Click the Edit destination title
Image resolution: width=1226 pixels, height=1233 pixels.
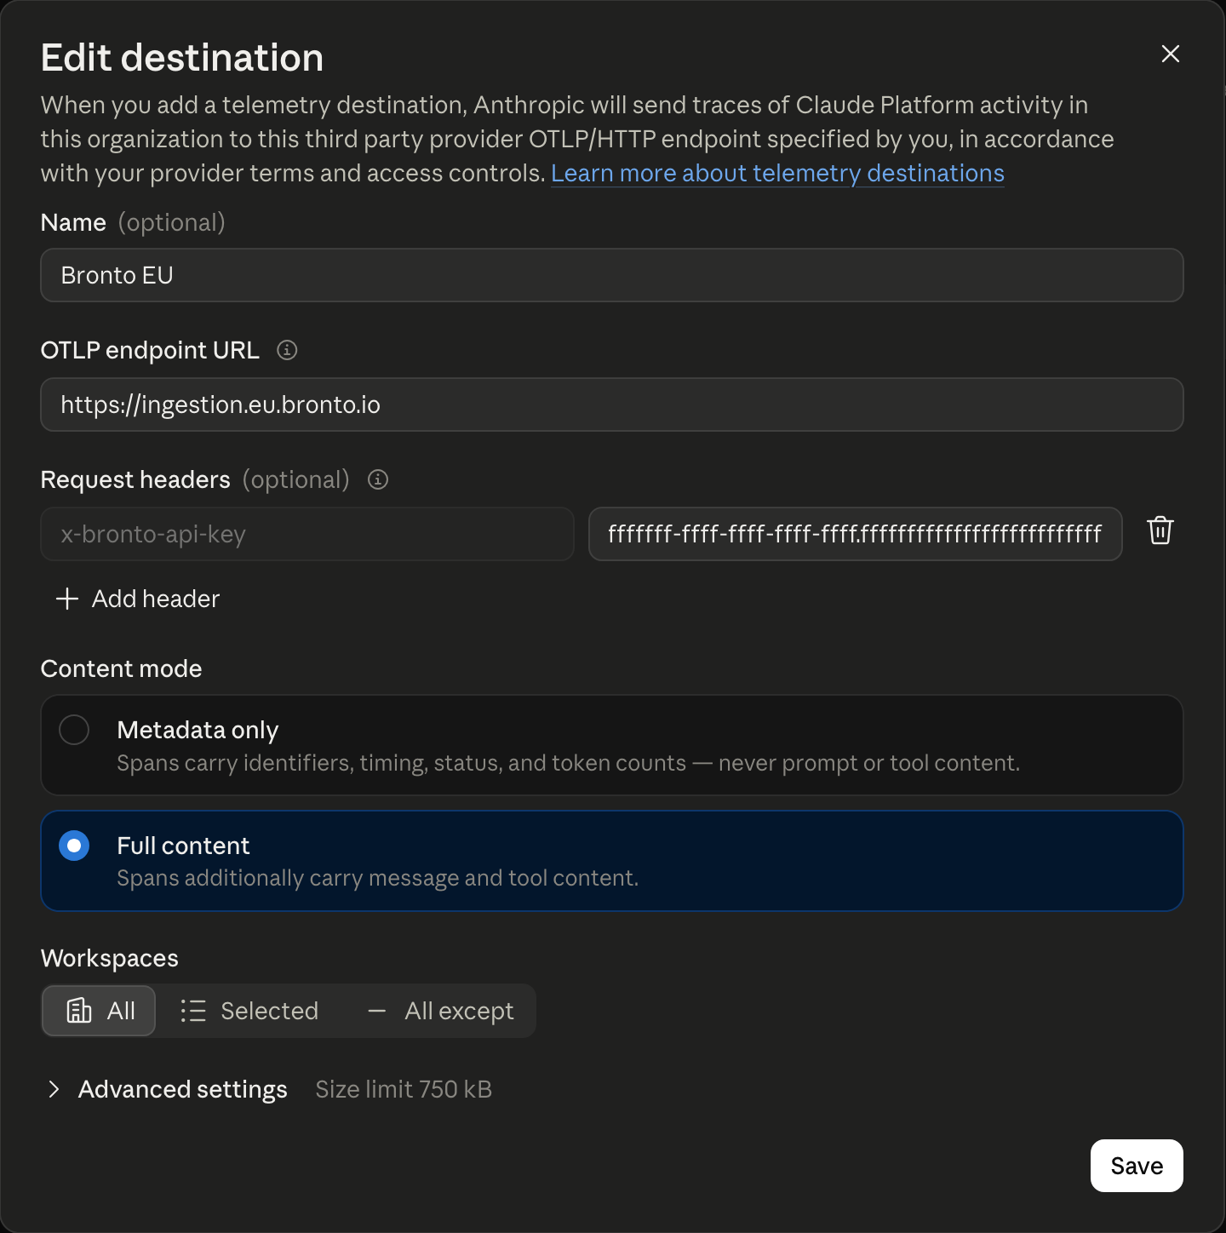182,58
